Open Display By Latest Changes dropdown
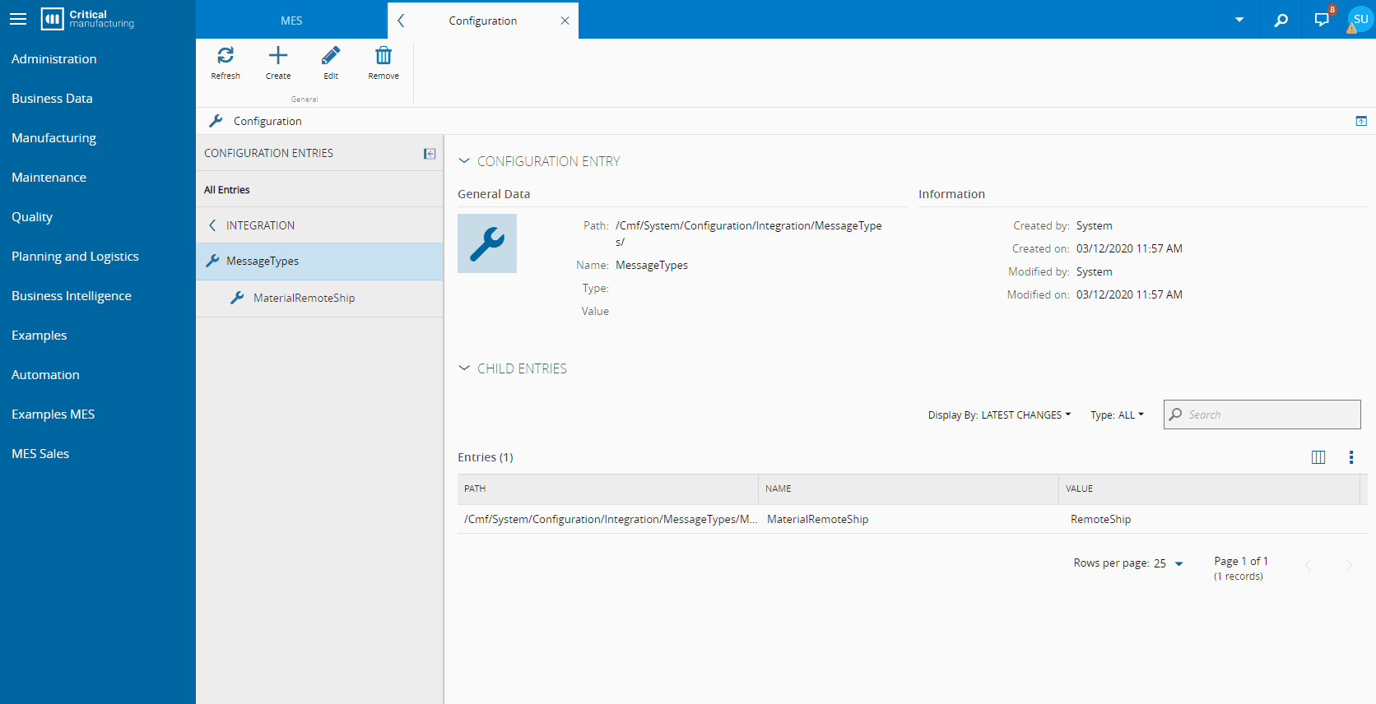The image size is (1376, 704). click(999, 415)
